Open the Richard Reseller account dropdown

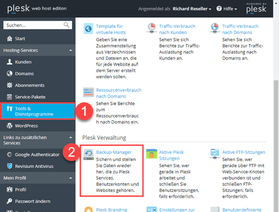192,9
